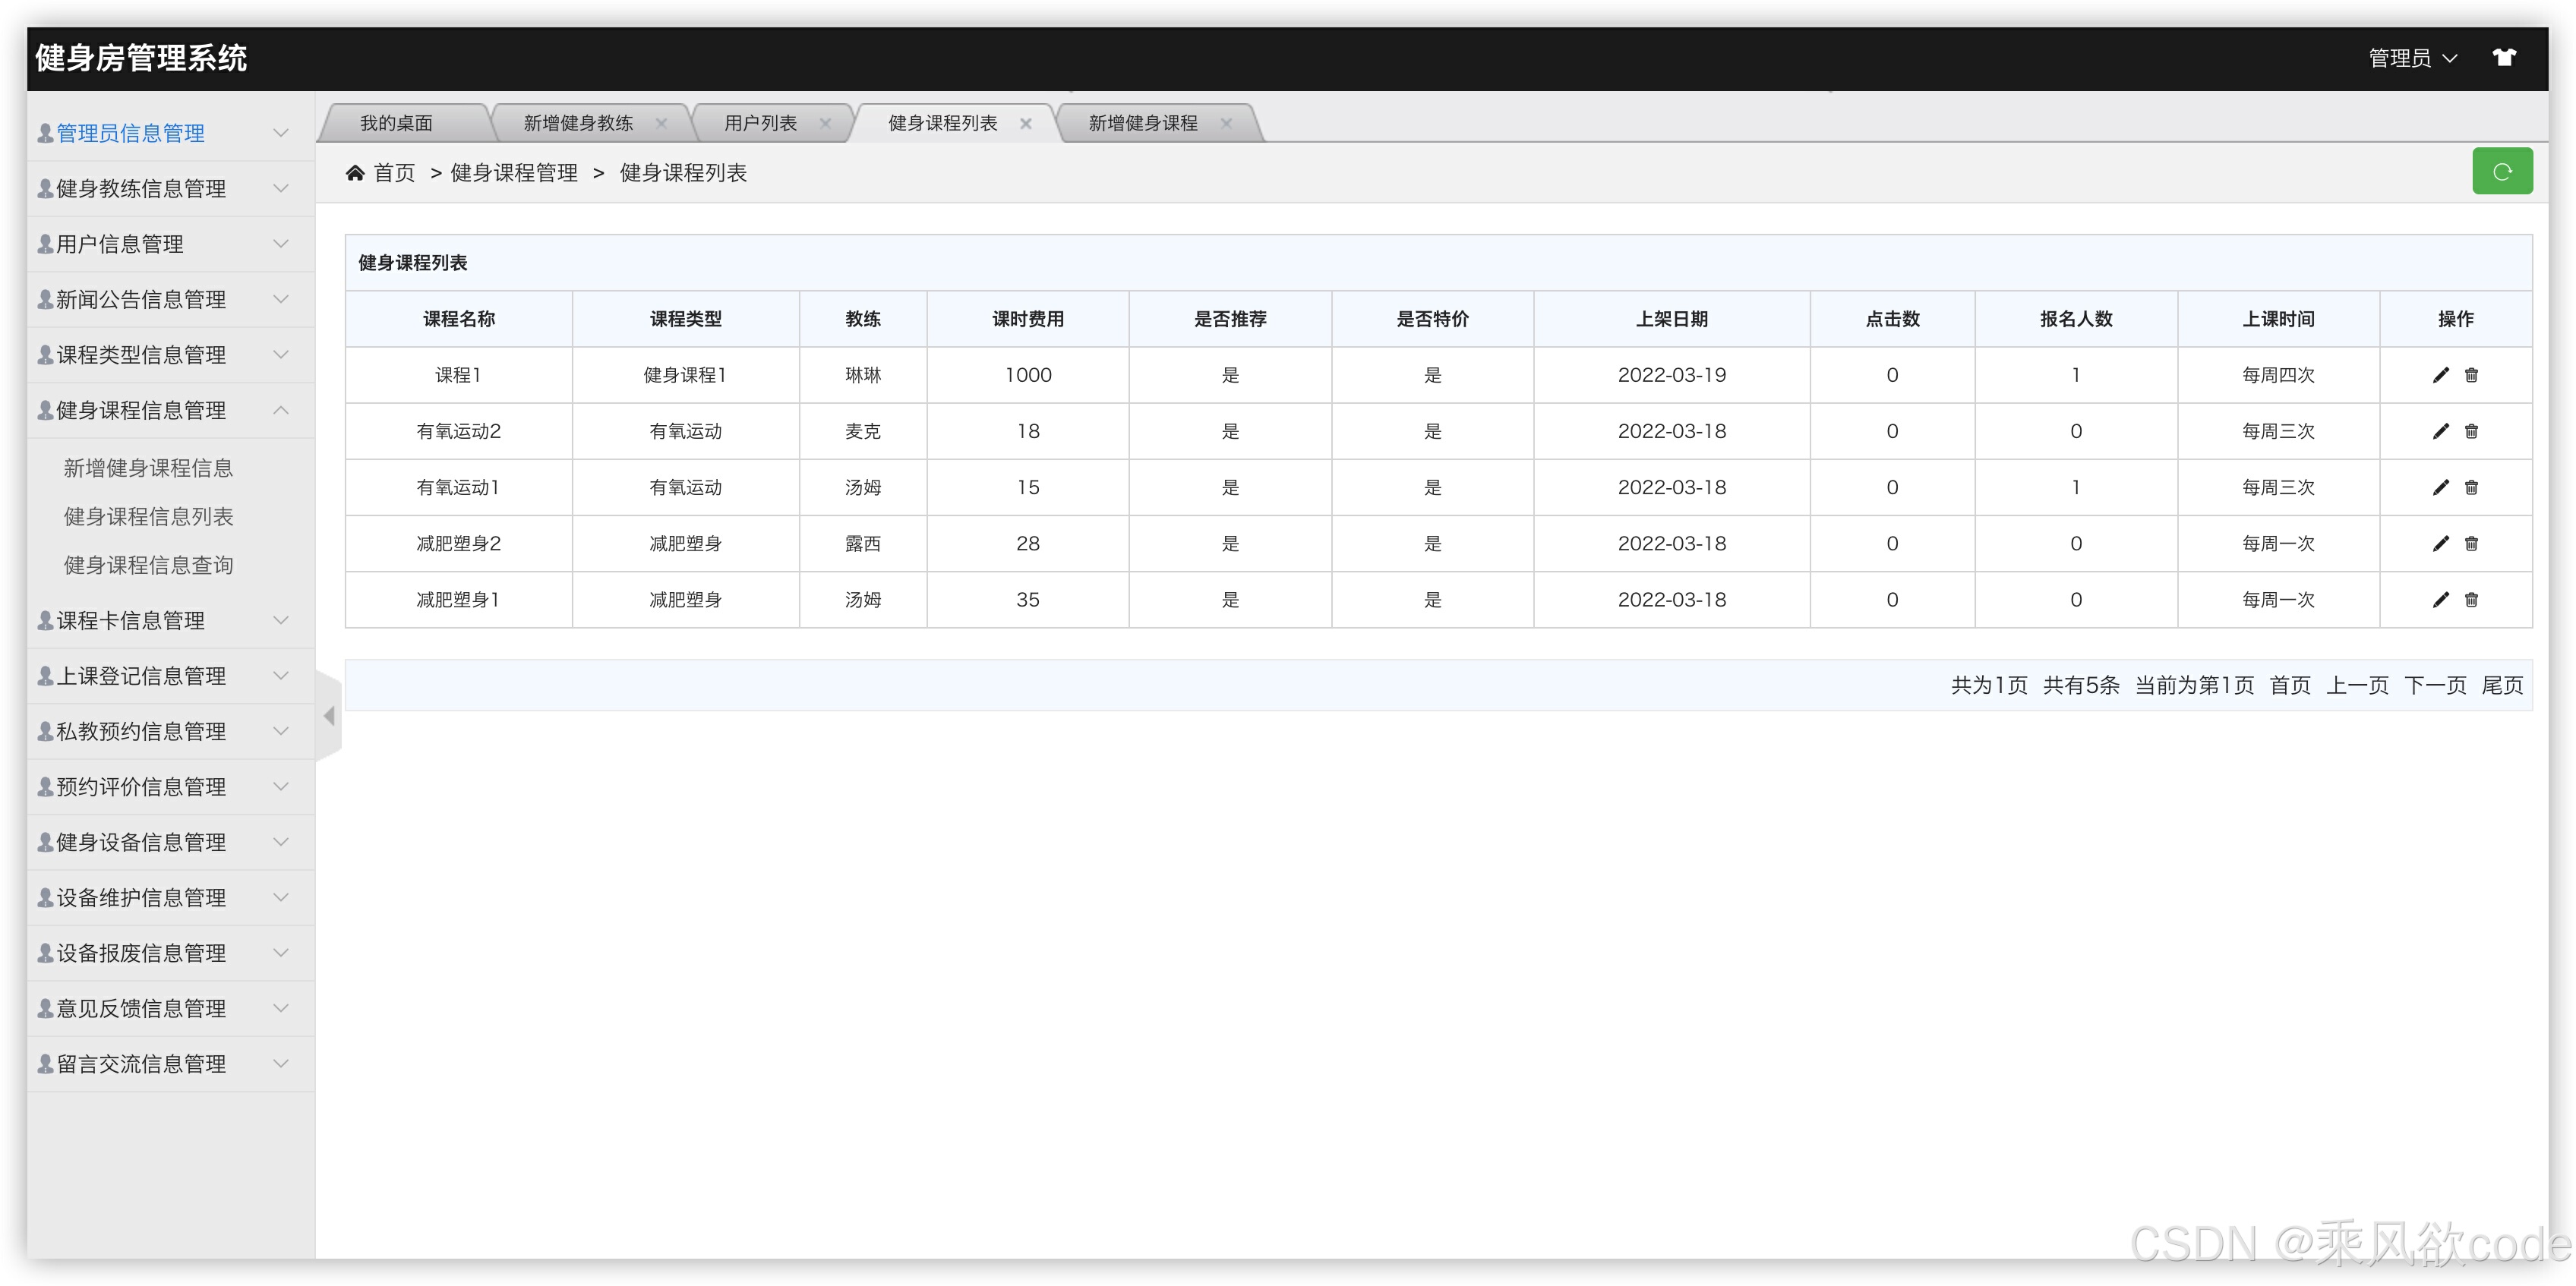Viewport: 2576px width, 1286px height.
Task: Switch to the 我的桌面 tab
Action: coord(396,123)
